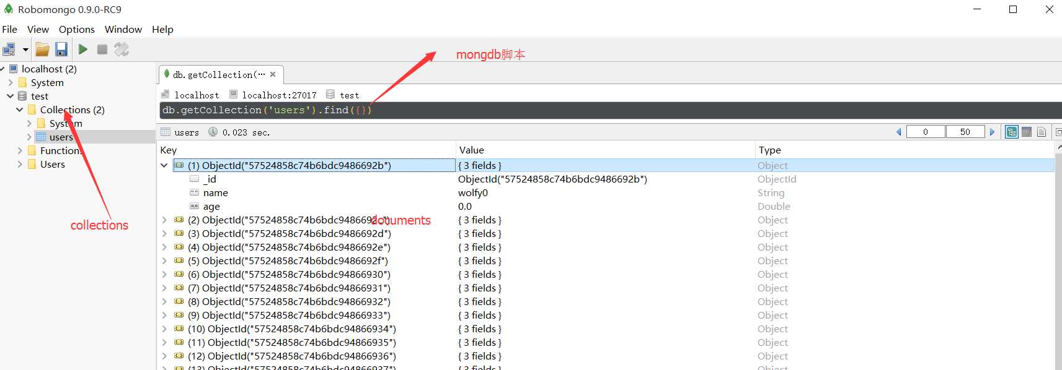Click the save floppy disk icon
Image resolution: width=1062 pixels, height=370 pixels.
coord(61,49)
